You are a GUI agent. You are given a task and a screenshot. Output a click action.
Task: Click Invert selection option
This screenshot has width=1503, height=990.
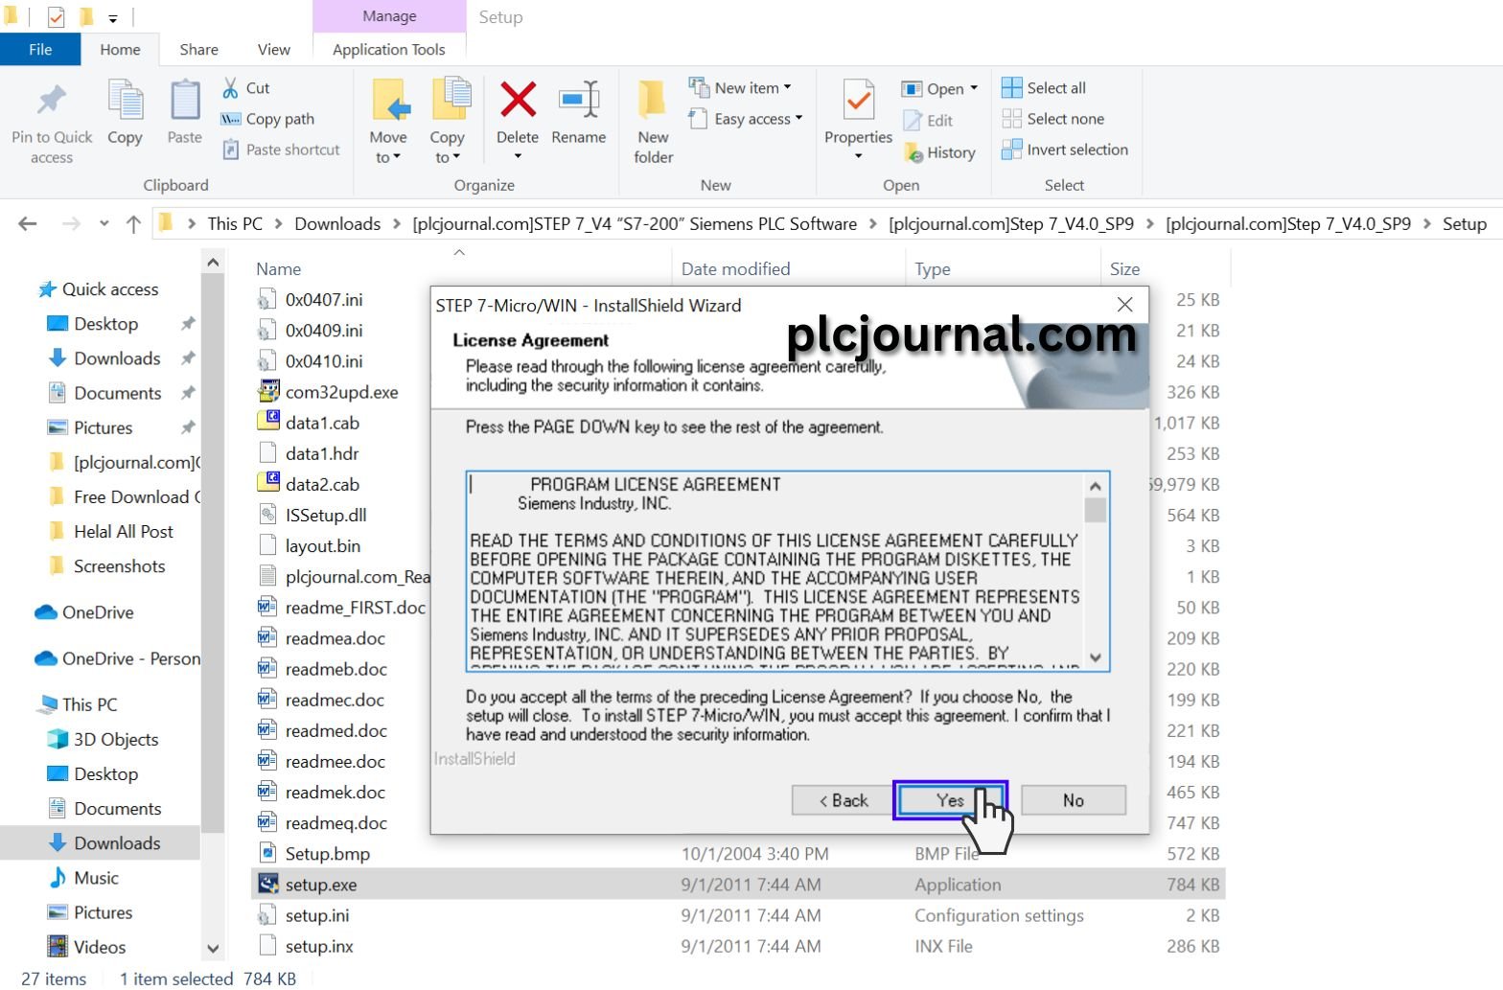(x=1065, y=150)
